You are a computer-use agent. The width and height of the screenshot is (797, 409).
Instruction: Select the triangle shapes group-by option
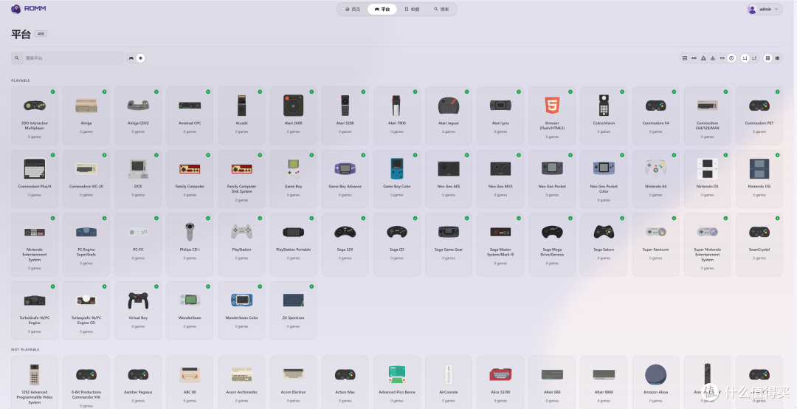point(703,58)
